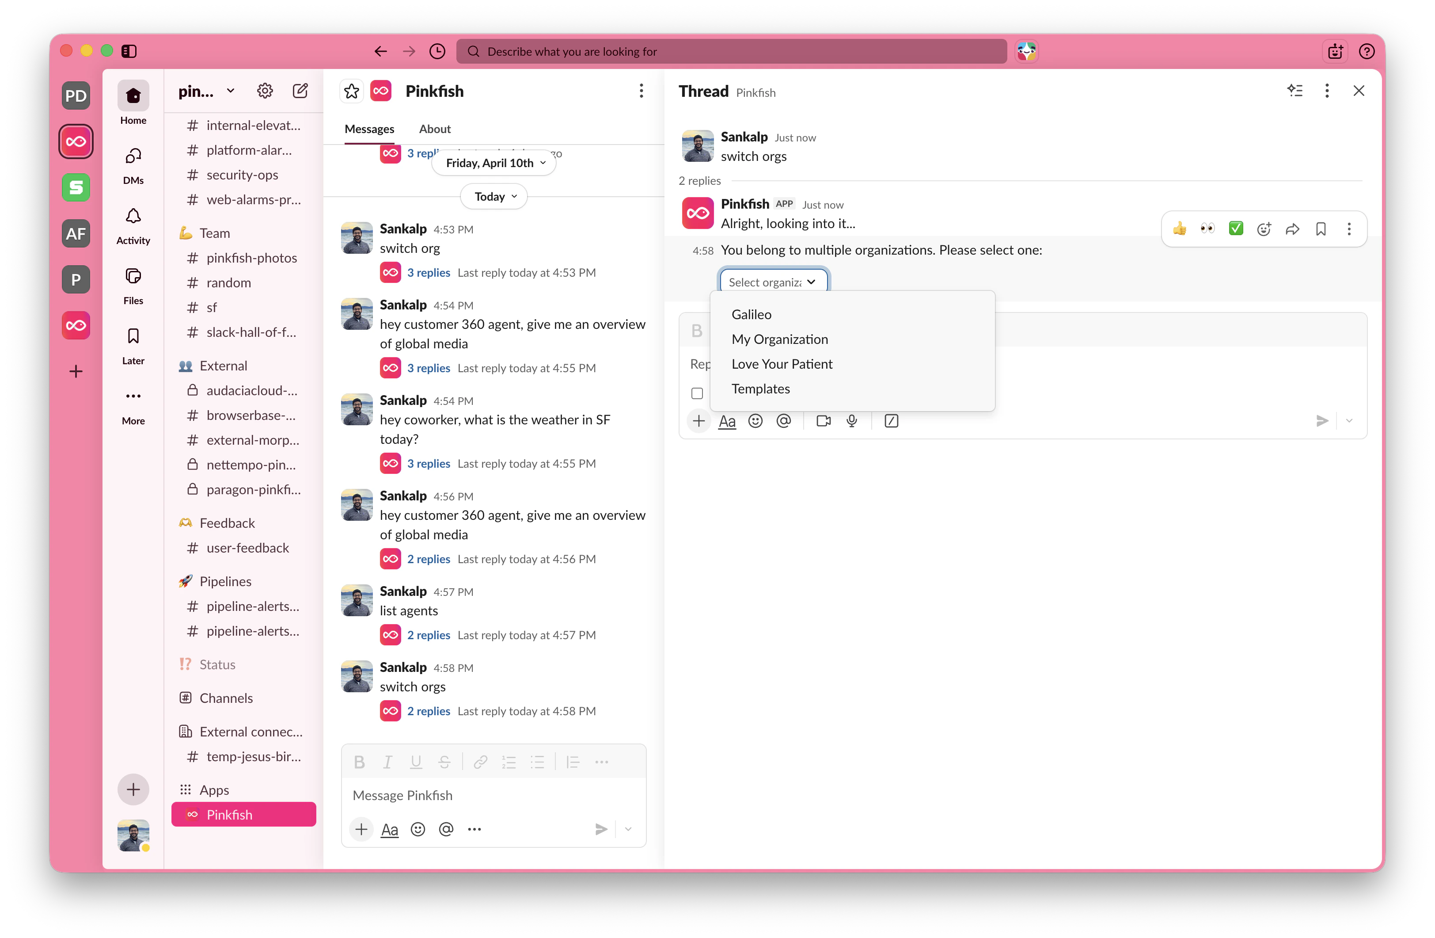This screenshot has height=938, width=1435.
Task: Select My Organization from the dropdown menu
Action: pyautogui.click(x=780, y=339)
